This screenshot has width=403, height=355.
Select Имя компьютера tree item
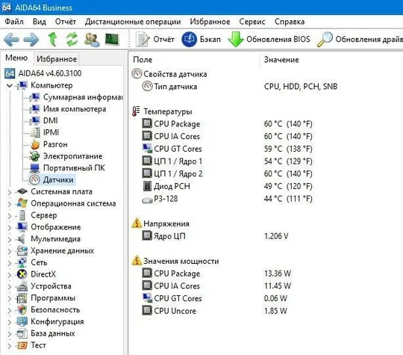tap(69, 109)
